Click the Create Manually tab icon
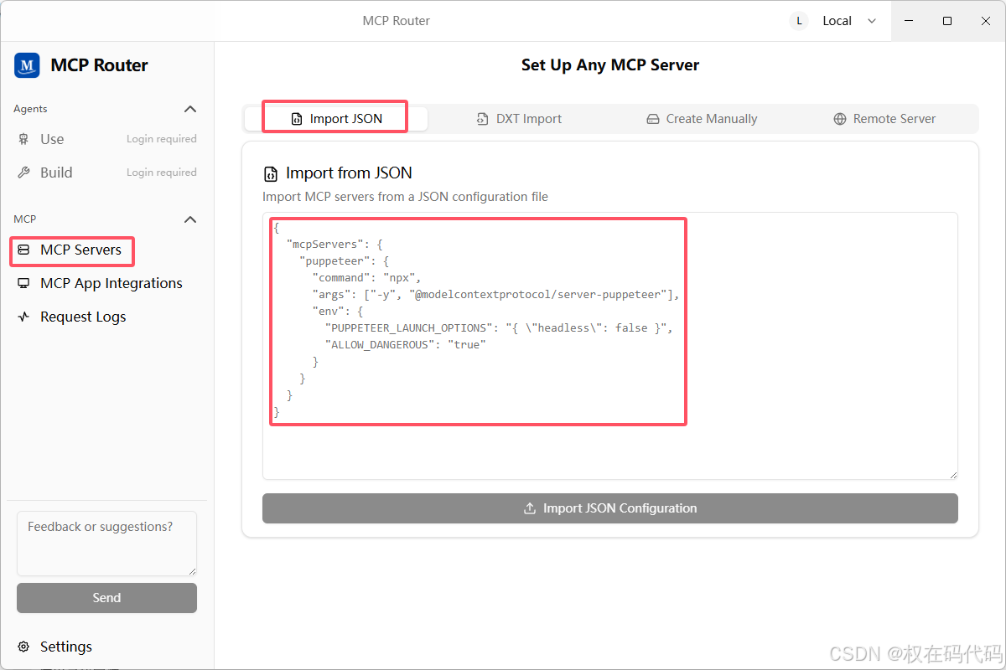Screen dimensions: 1006x670 coord(652,119)
